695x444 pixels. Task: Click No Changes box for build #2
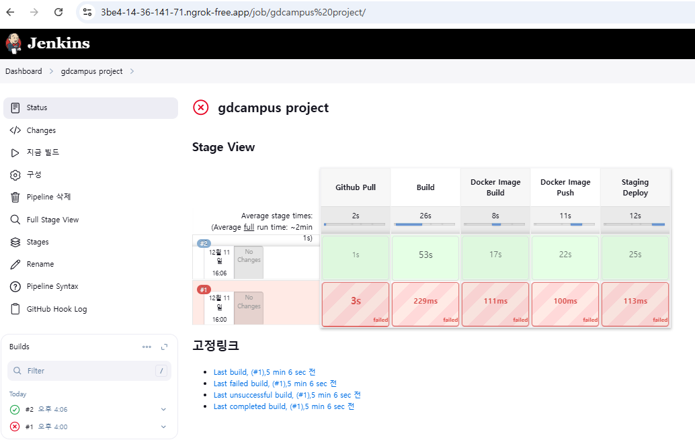tap(249, 263)
